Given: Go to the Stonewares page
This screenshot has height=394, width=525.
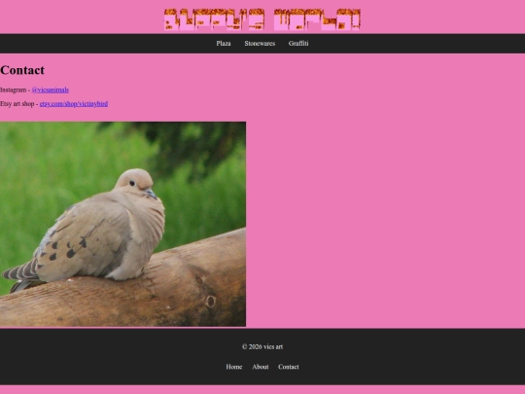Looking at the screenshot, I should [260, 44].
